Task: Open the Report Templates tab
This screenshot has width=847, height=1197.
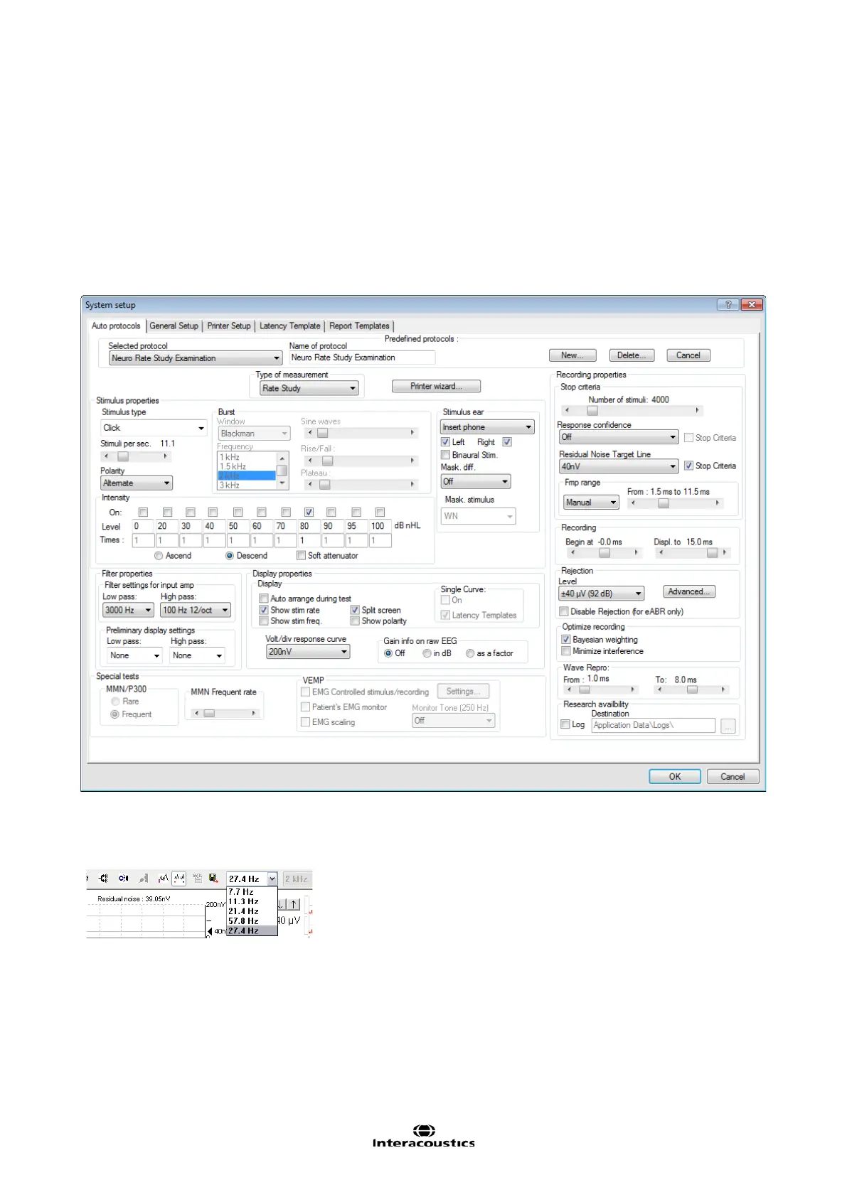Action: click(359, 326)
